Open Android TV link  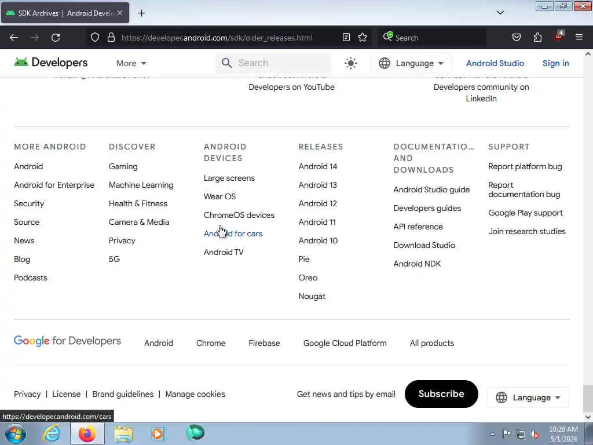pyautogui.click(x=224, y=252)
